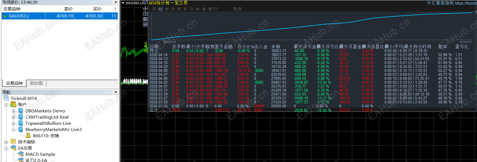Select the MACD Sample expert advisor

pyautogui.click(x=40, y=154)
